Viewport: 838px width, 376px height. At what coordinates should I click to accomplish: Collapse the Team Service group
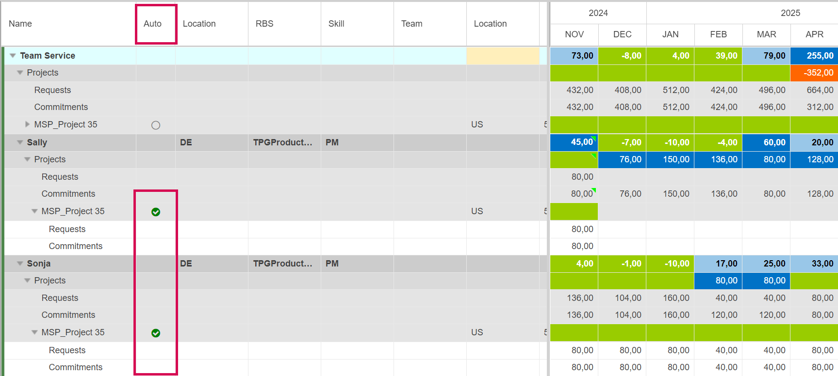click(x=13, y=56)
